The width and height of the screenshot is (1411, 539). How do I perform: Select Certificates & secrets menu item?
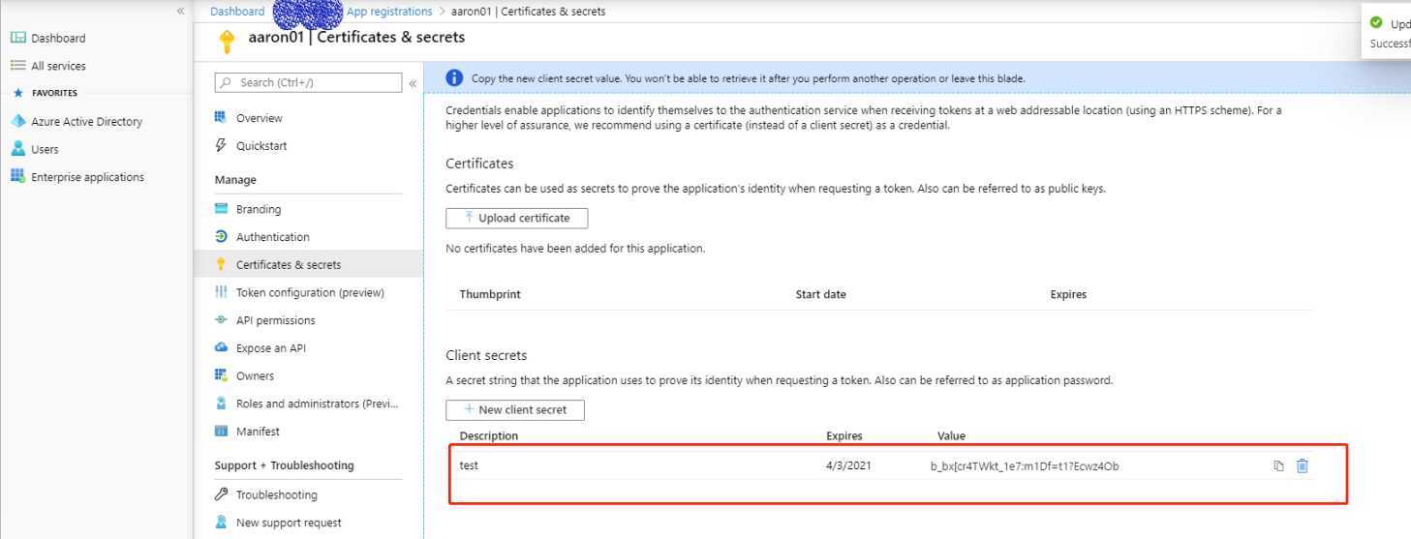click(308, 264)
